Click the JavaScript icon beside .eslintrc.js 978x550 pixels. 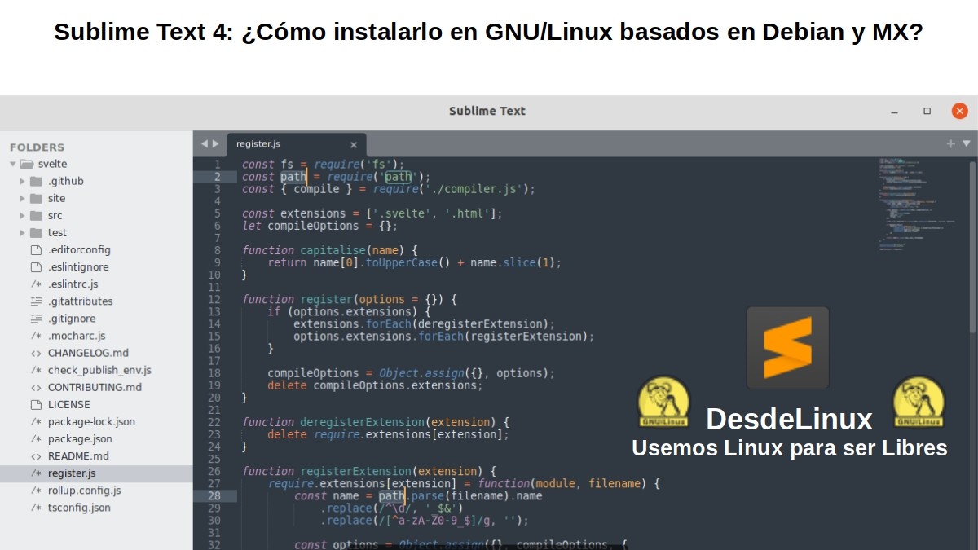34,284
